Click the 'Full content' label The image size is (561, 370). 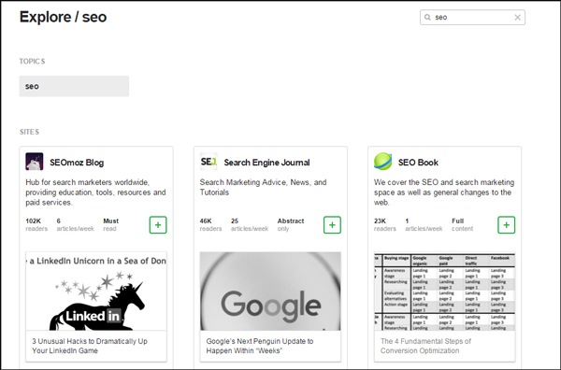pyautogui.click(x=462, y=225)
